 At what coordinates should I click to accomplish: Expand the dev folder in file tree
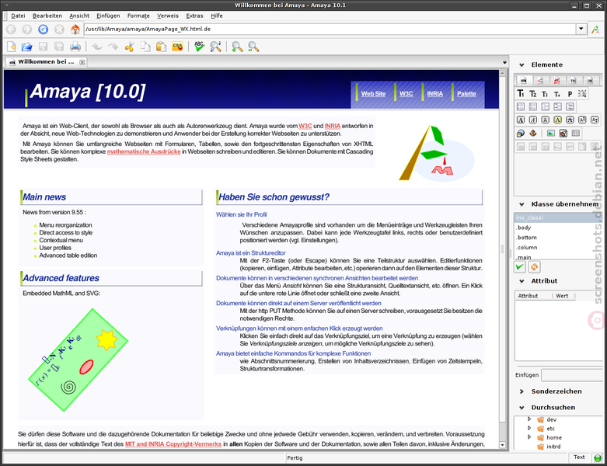[x=529, y=419]
